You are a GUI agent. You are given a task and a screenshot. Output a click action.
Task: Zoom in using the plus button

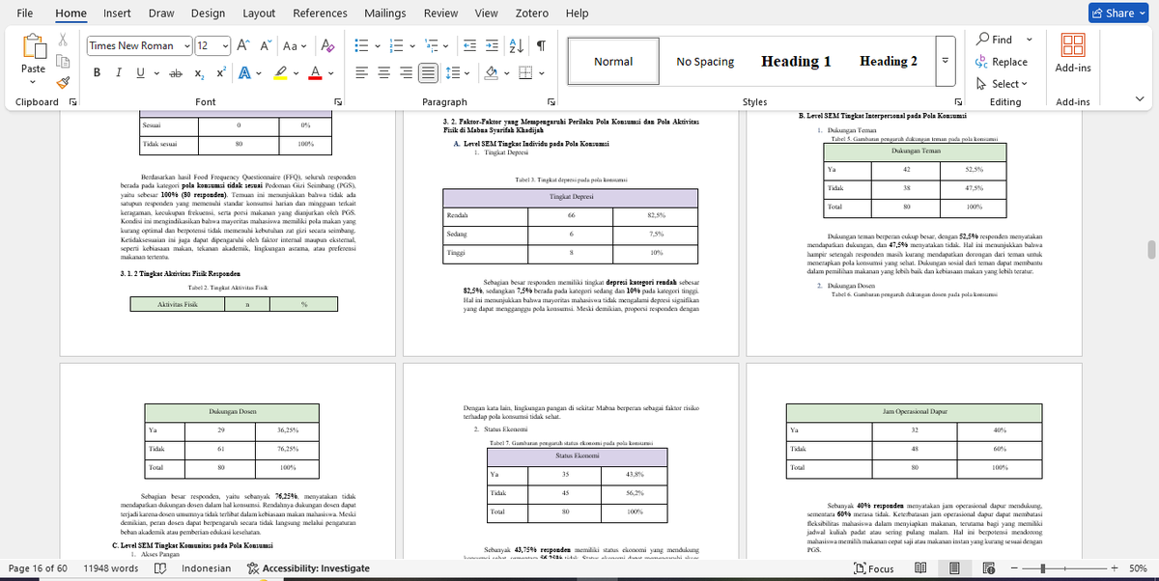point(1115,568)
